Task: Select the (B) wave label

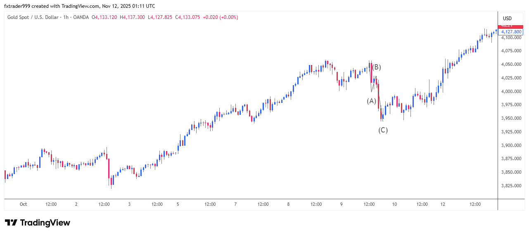Action: point(376,67)
